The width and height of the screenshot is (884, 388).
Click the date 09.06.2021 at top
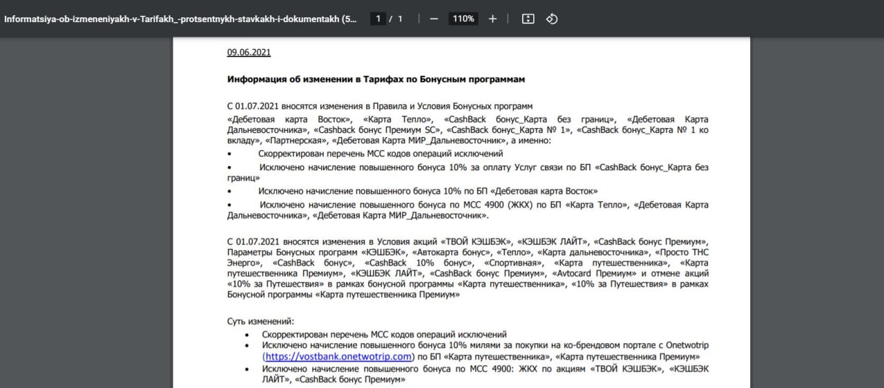(249, 52)
